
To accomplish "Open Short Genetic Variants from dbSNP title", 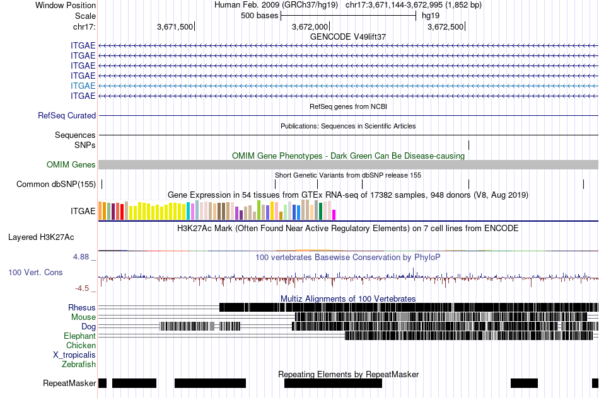I will (348, 175).
